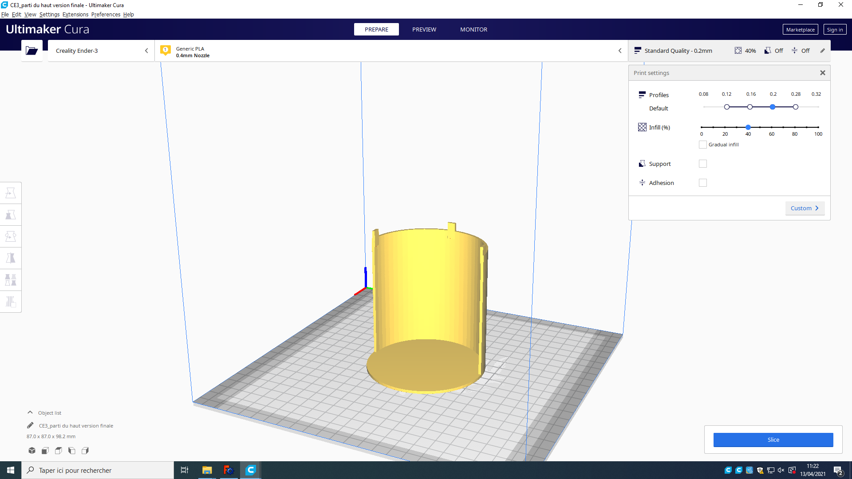Click the Windows search box
Image resolution: width=852 pixels, height=479 pixels.
(x=98, y=470)
